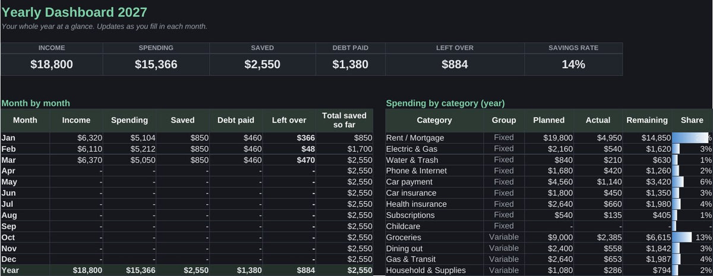This screenshot has width=713, height=276.
Task: Select Rent / Mortgage planned $19,800
Action: 549,138
